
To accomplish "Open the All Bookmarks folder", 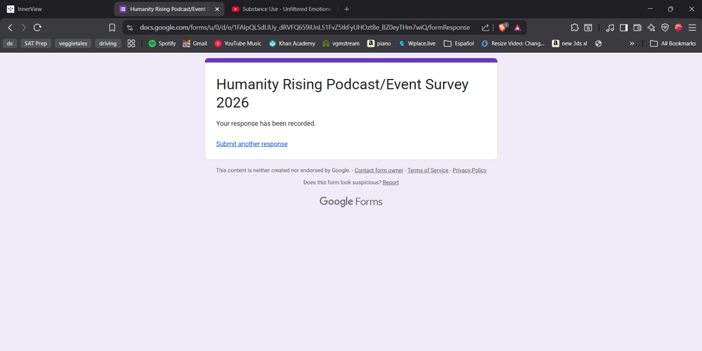I will 673,43.
